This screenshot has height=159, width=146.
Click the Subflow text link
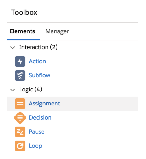click(39, 75)
